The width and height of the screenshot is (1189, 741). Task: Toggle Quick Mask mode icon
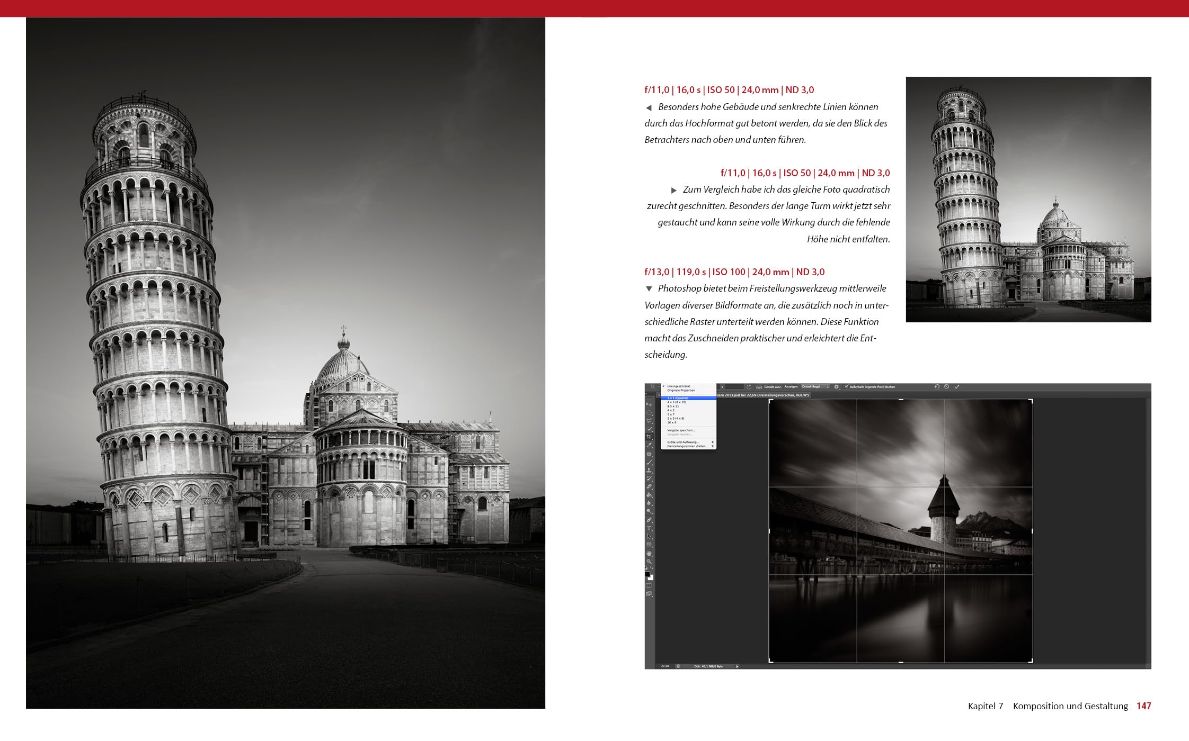649,585
